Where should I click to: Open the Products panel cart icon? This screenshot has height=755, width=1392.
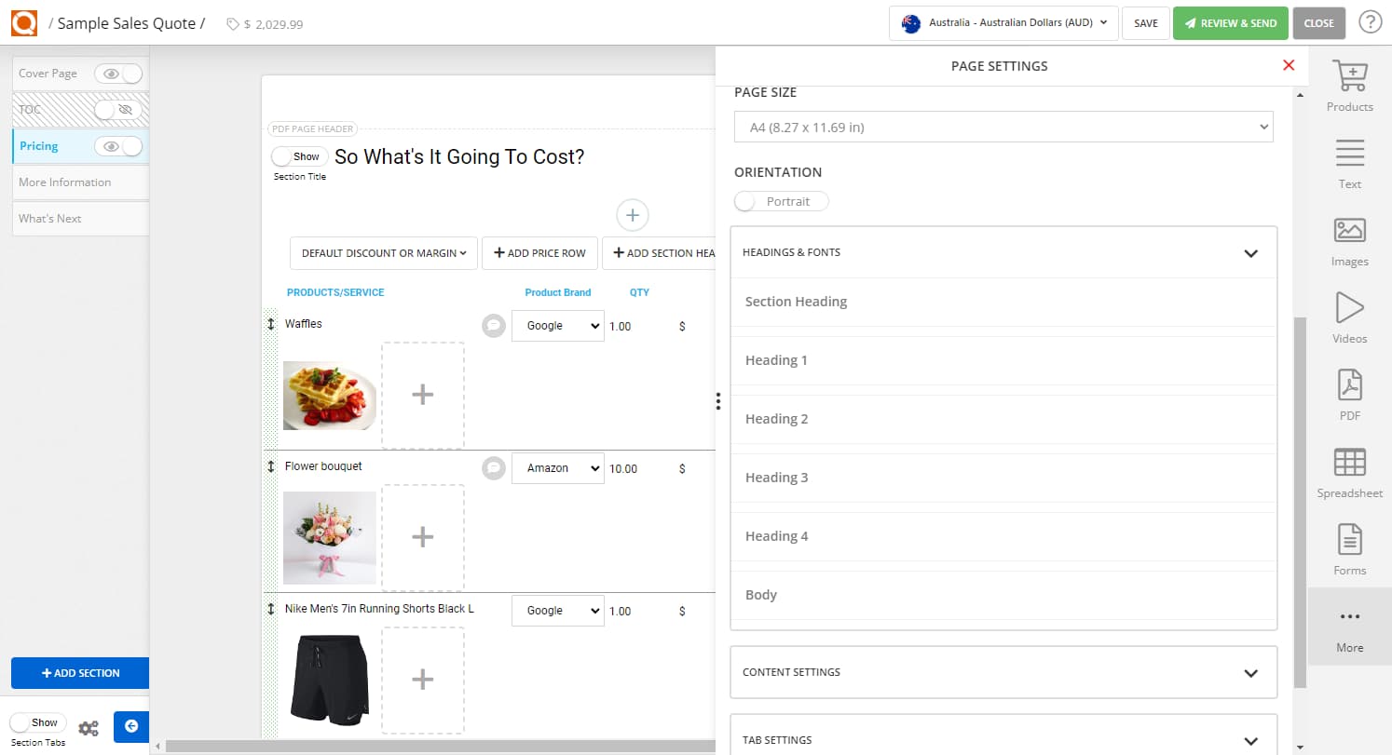(1349, 76)
